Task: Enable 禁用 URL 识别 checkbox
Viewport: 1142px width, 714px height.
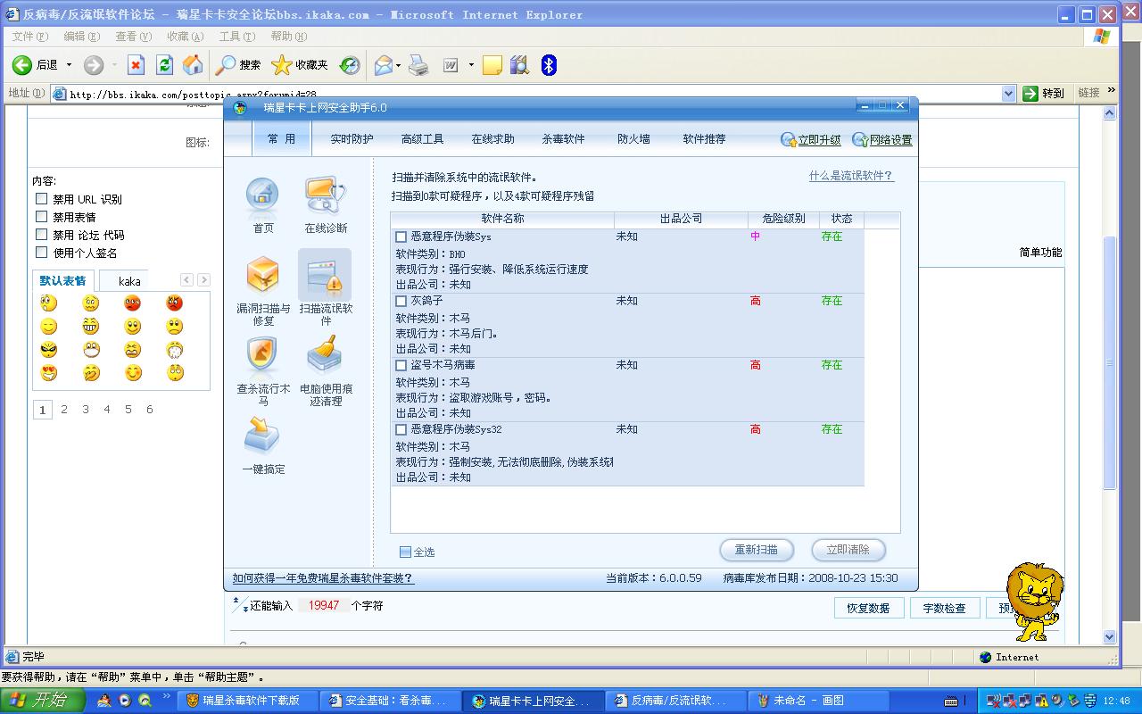Action: tap(41, 199)
